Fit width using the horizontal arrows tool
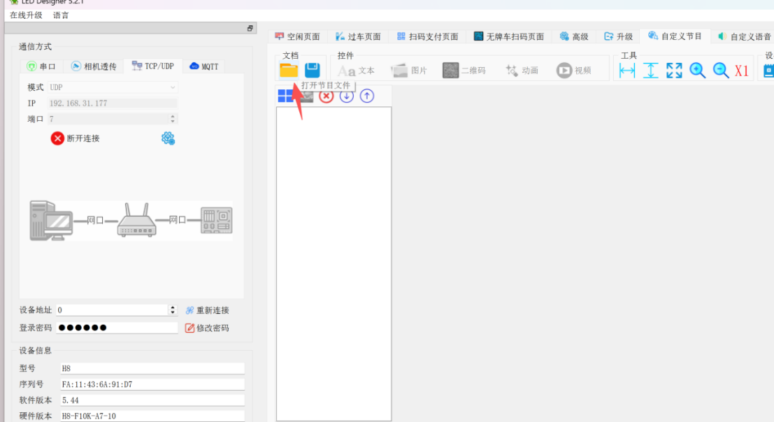 point(627,71)
